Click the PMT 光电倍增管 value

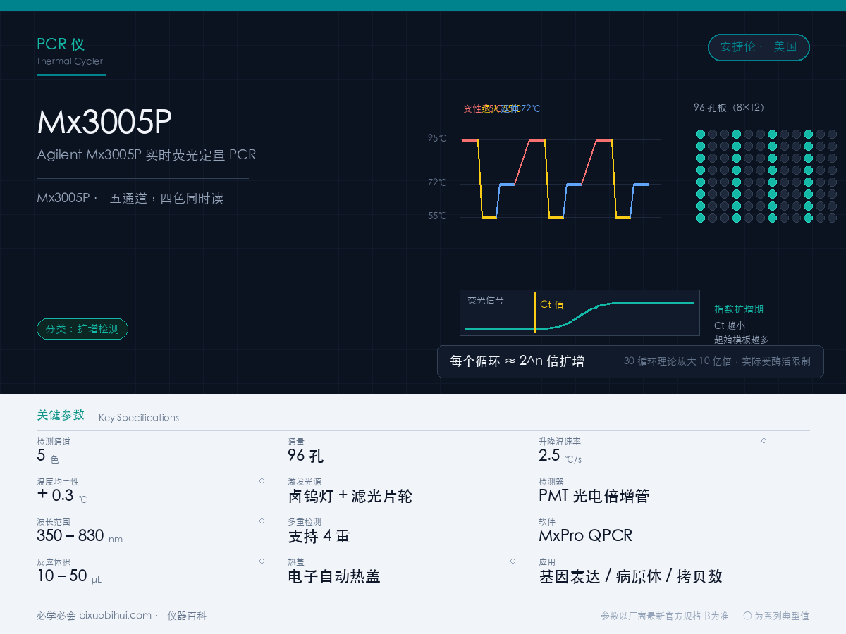594,496
